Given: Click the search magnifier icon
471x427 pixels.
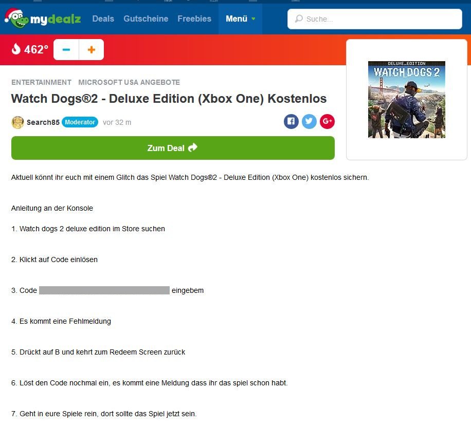Looking at the screenshot, I should (x=299, y=19).
